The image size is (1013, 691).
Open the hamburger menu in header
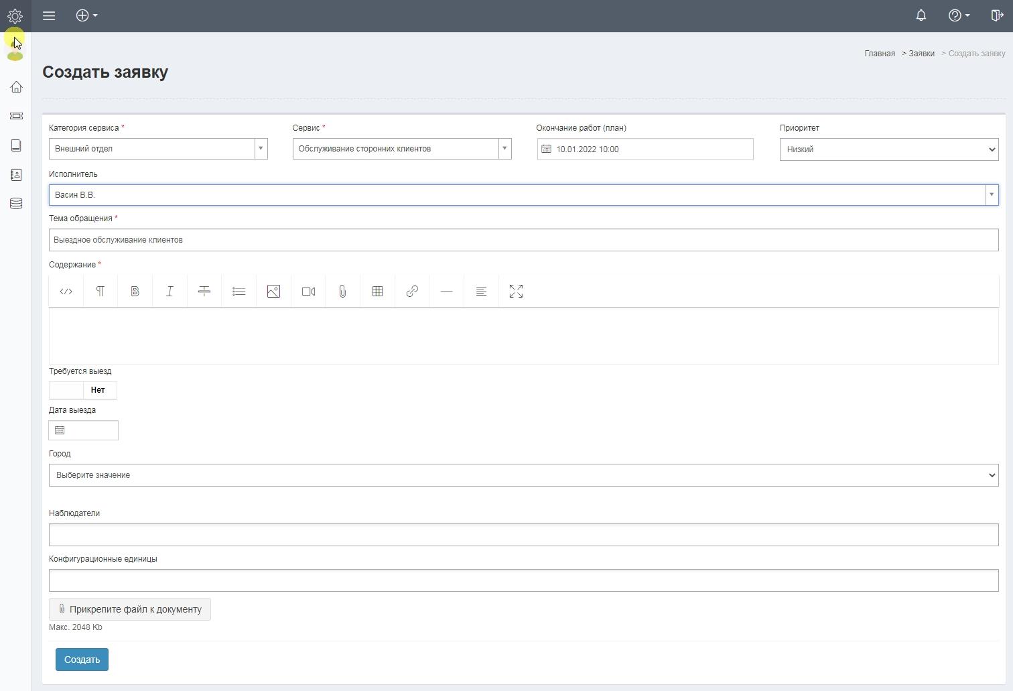pyautogui.click(x=49, y=15)
